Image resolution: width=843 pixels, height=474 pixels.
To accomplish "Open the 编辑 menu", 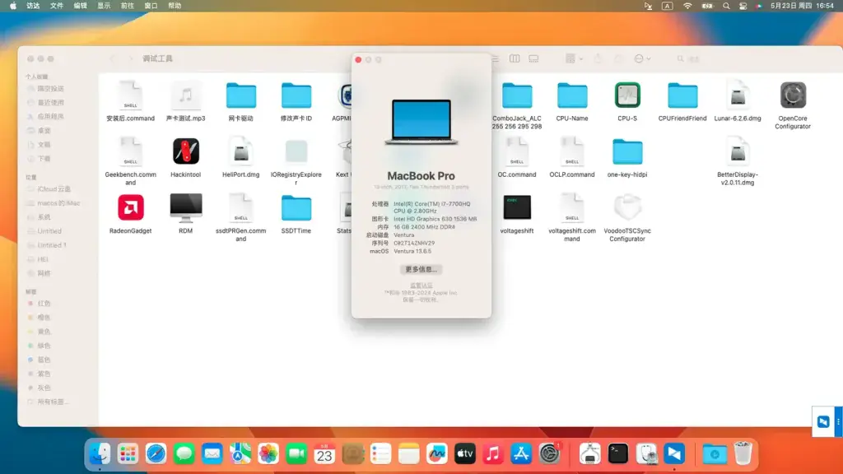I will point(80,6).
